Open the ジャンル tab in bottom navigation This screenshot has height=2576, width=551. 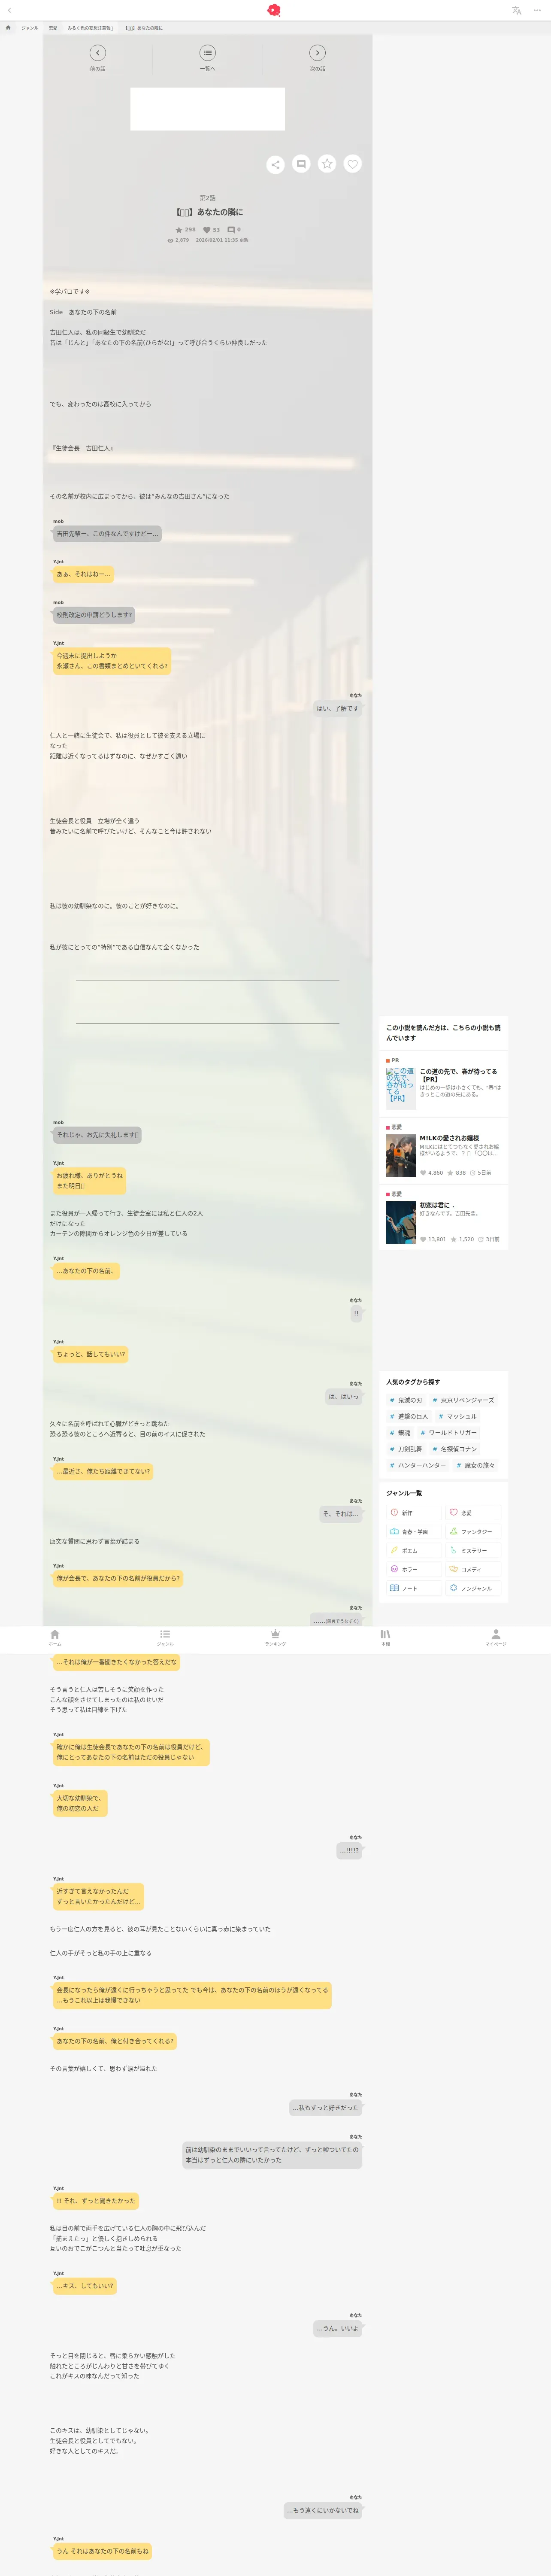point(165,1637)
